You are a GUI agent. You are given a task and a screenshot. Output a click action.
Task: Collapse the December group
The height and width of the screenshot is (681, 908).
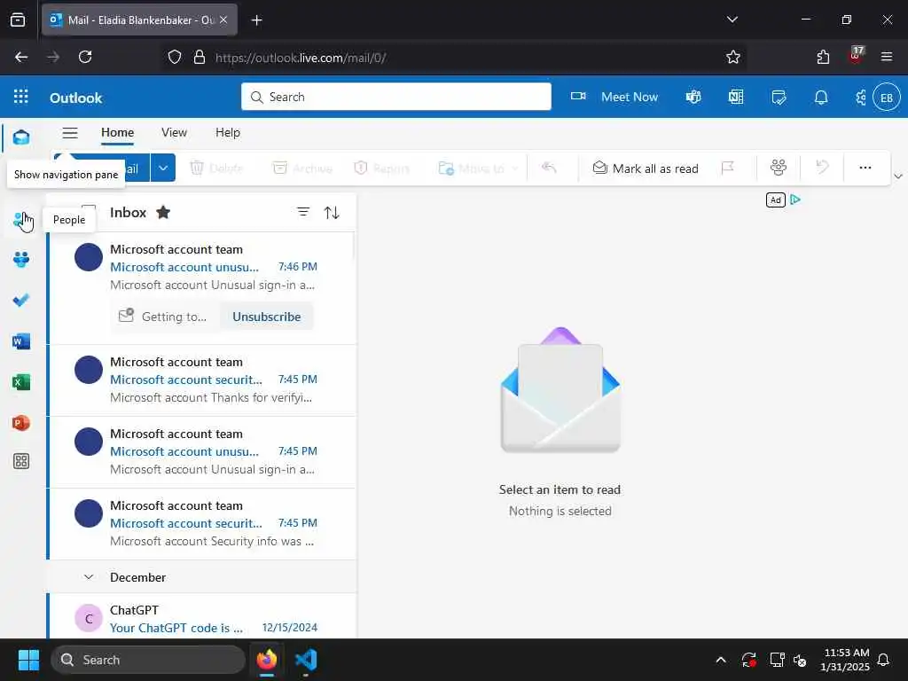[89, 576]
